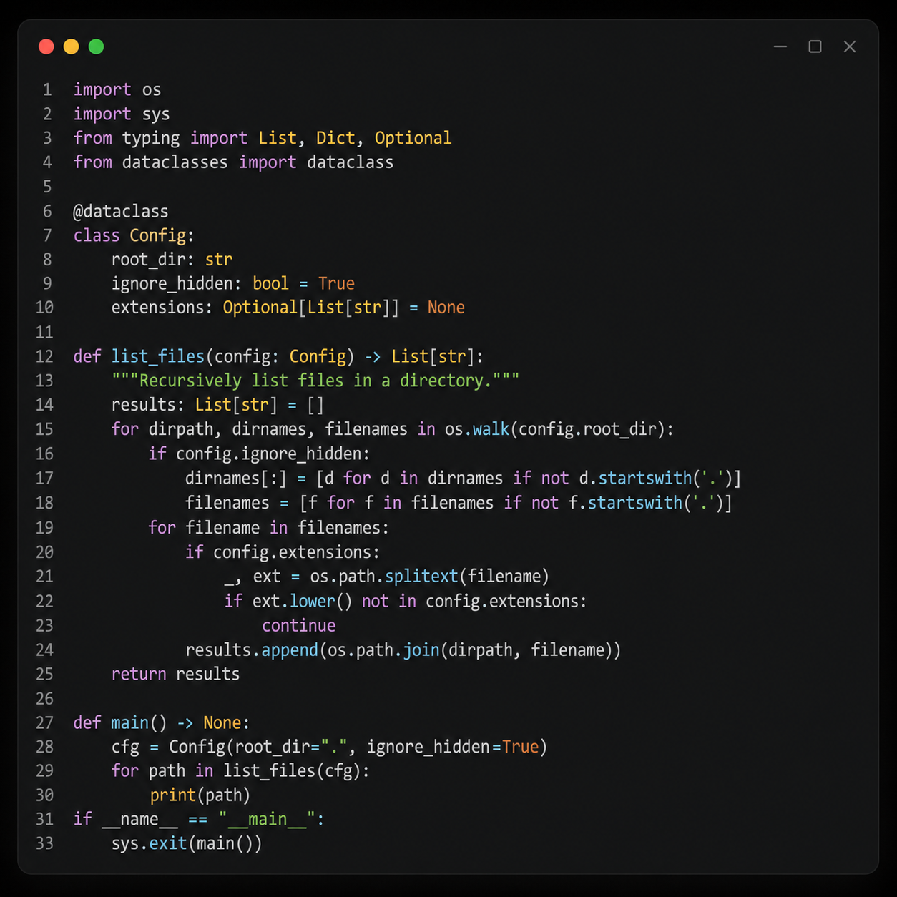Viewport: 897px width, 897px height.
Task: Click "from dataclasses import dataclass" line
Action: click(x=233, y=162)
